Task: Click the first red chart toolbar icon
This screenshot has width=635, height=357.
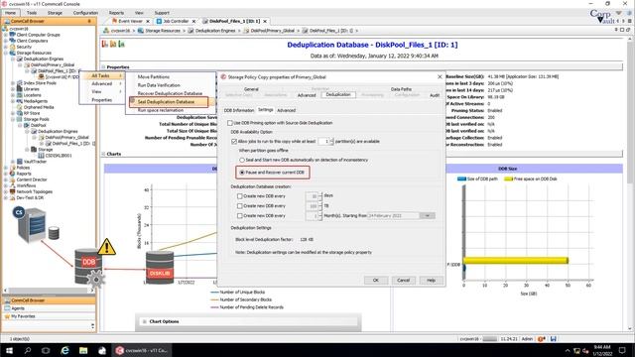Action: coord(105,44)
